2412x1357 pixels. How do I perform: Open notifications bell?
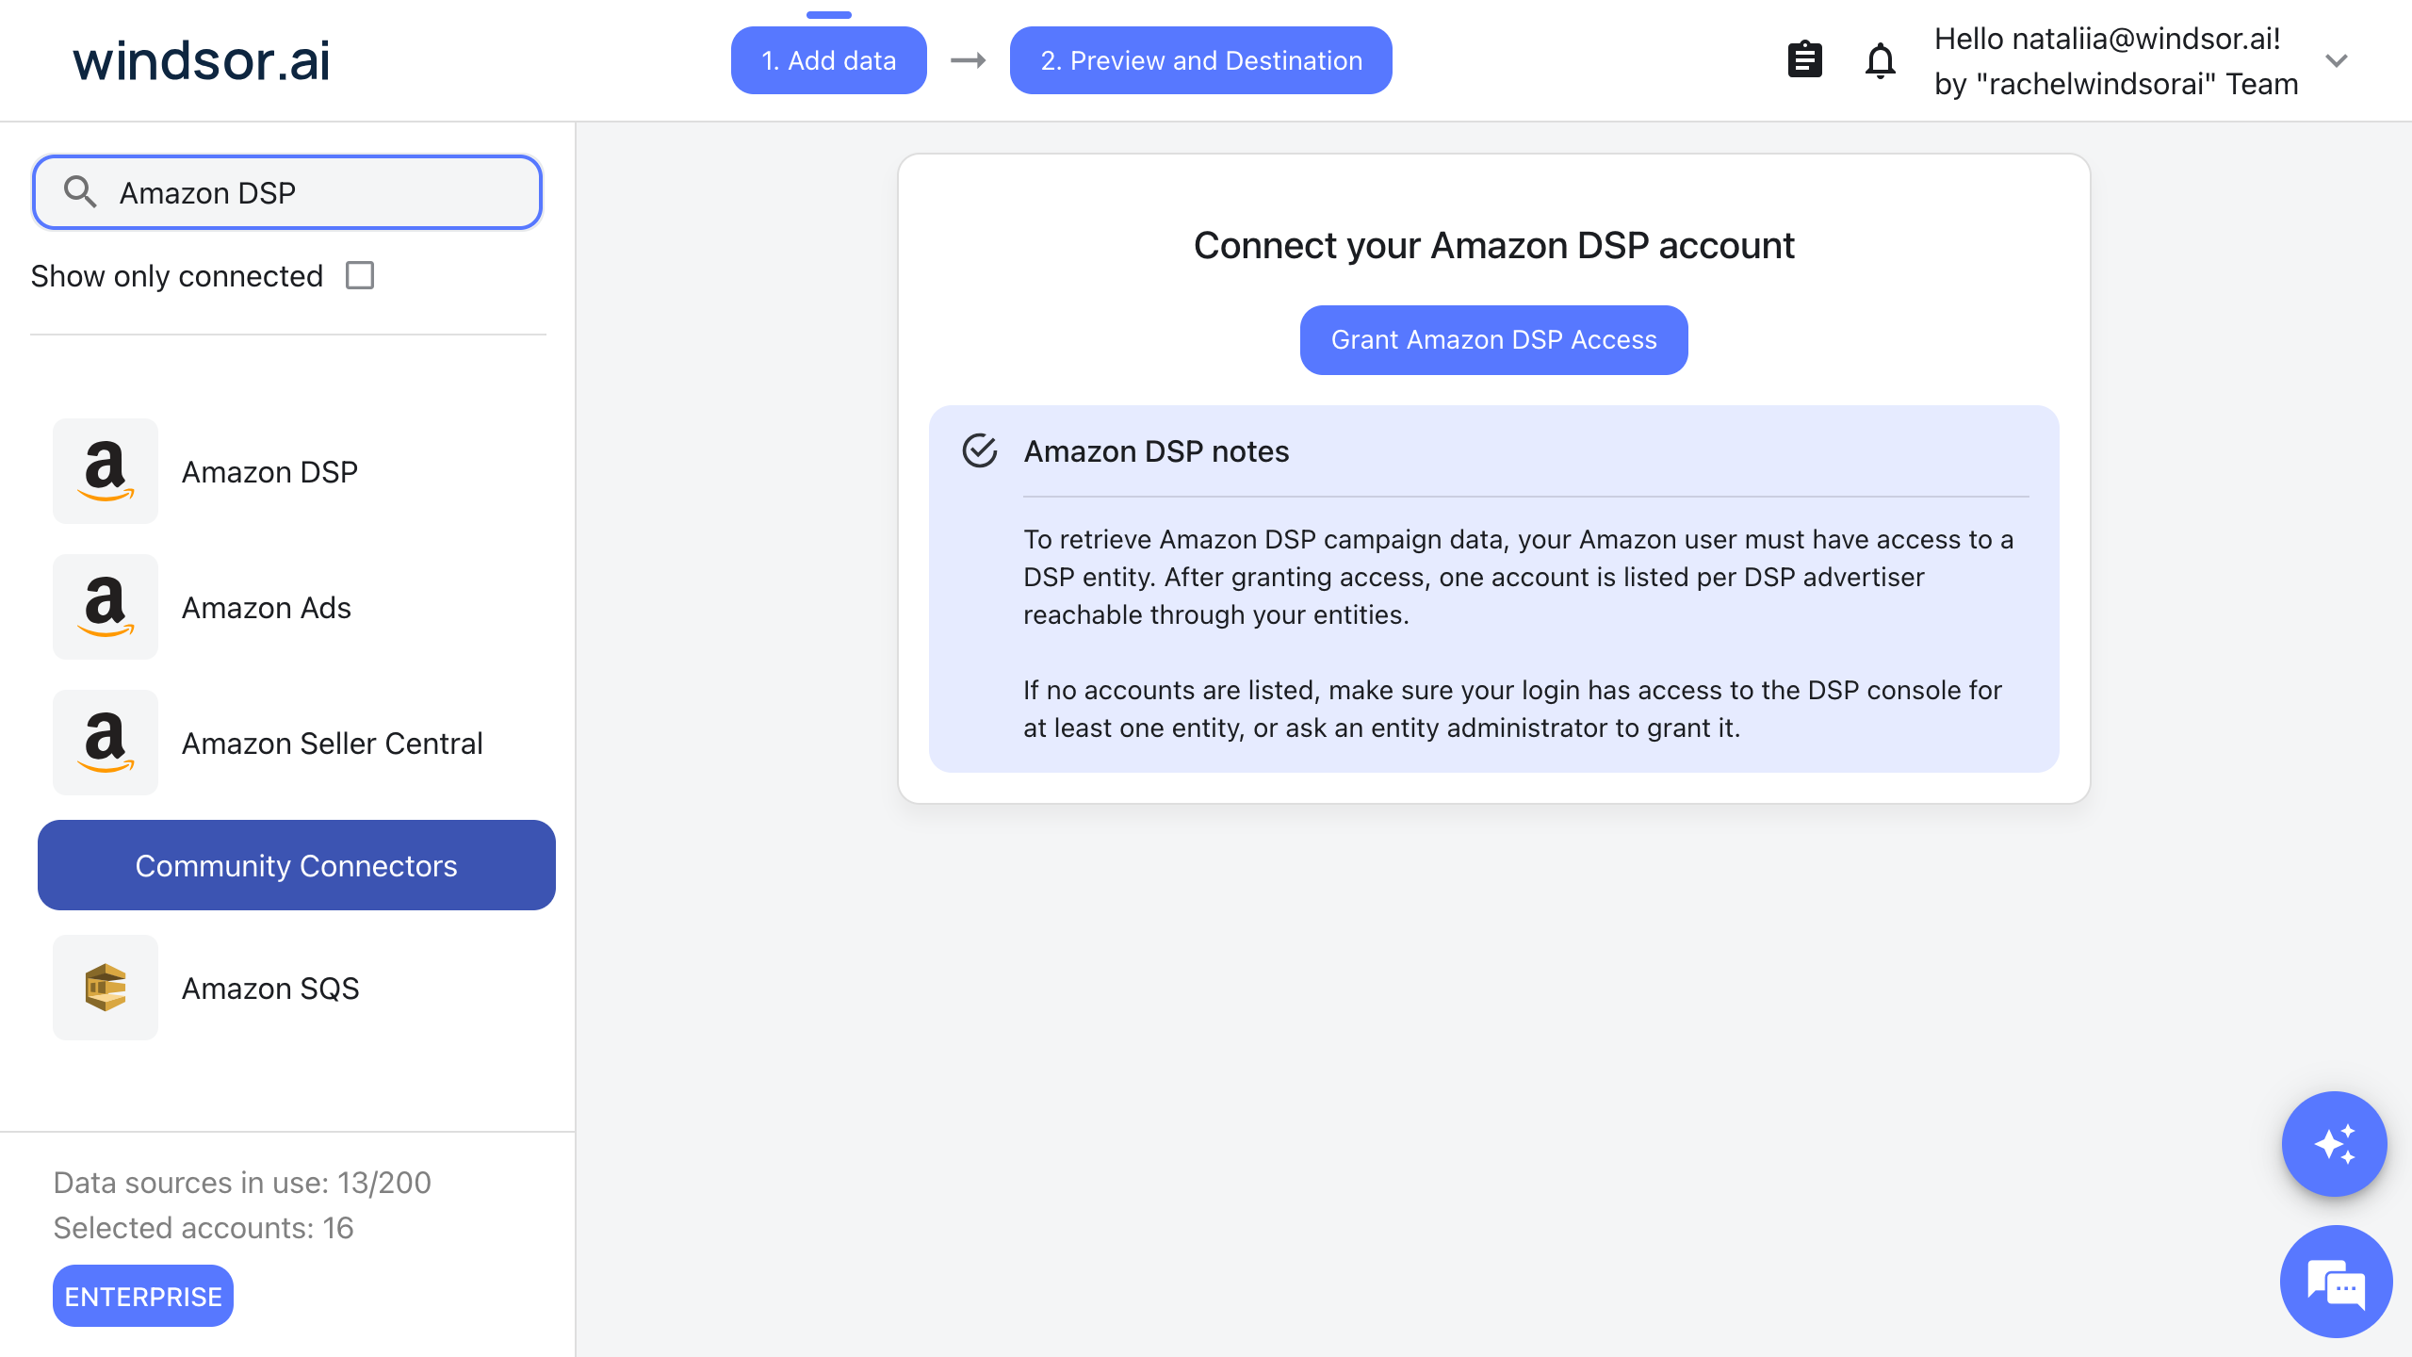click(x=1880, y=60)
